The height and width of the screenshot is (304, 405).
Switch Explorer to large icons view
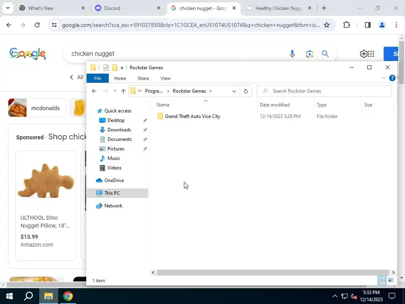[390, 280]
